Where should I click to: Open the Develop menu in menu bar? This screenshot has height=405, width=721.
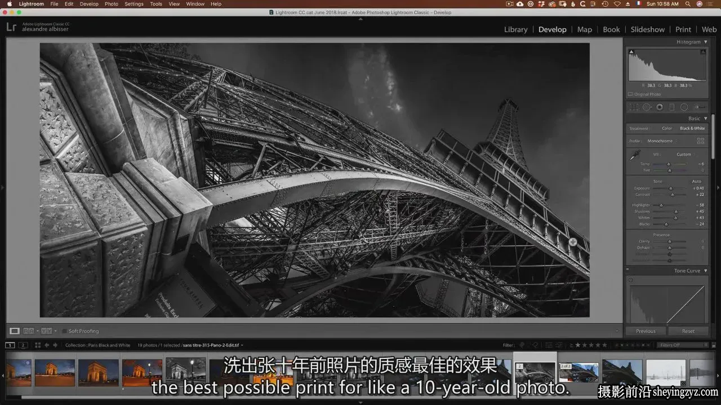89,4
